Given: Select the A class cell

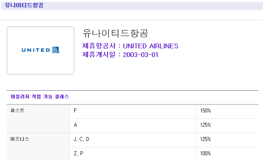Looking at the screenshot, I should point(132,126).
